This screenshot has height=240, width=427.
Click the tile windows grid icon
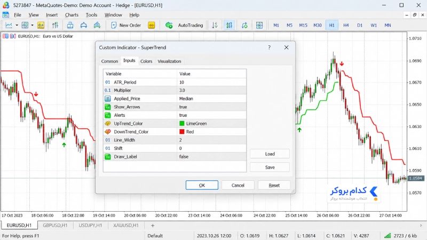point(259,25)
